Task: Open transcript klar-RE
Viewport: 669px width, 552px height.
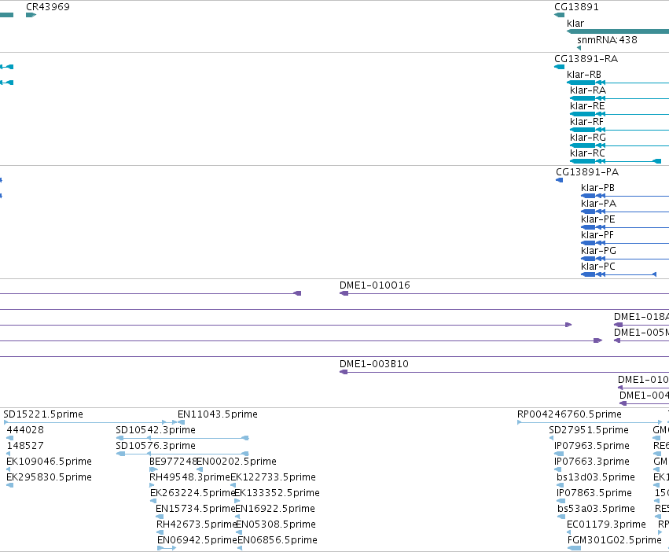Action: (x=587, y=106)
